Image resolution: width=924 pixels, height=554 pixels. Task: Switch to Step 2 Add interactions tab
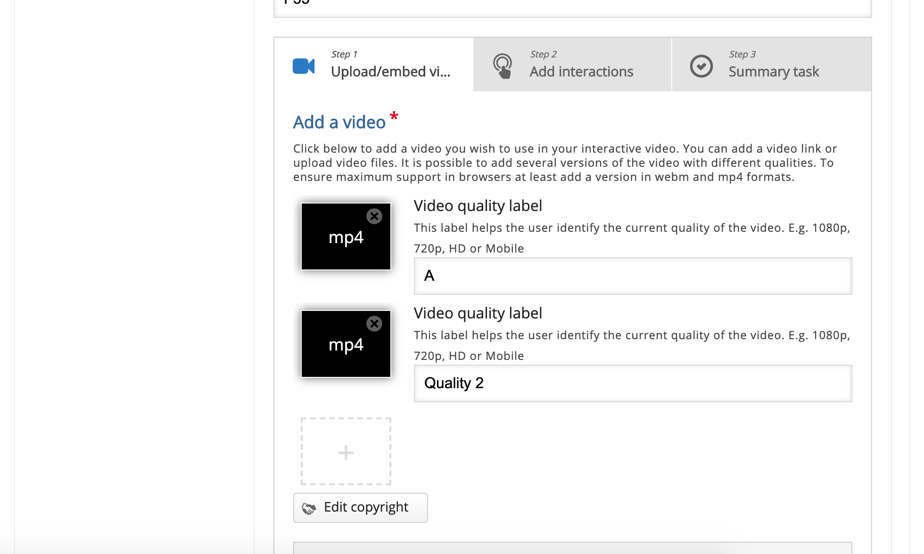572,65
